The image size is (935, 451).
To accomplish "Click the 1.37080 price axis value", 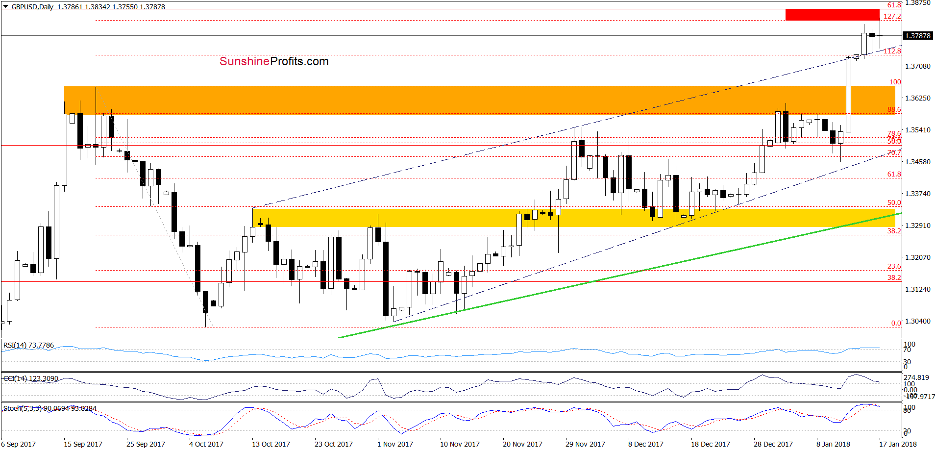I will point(917,66).
